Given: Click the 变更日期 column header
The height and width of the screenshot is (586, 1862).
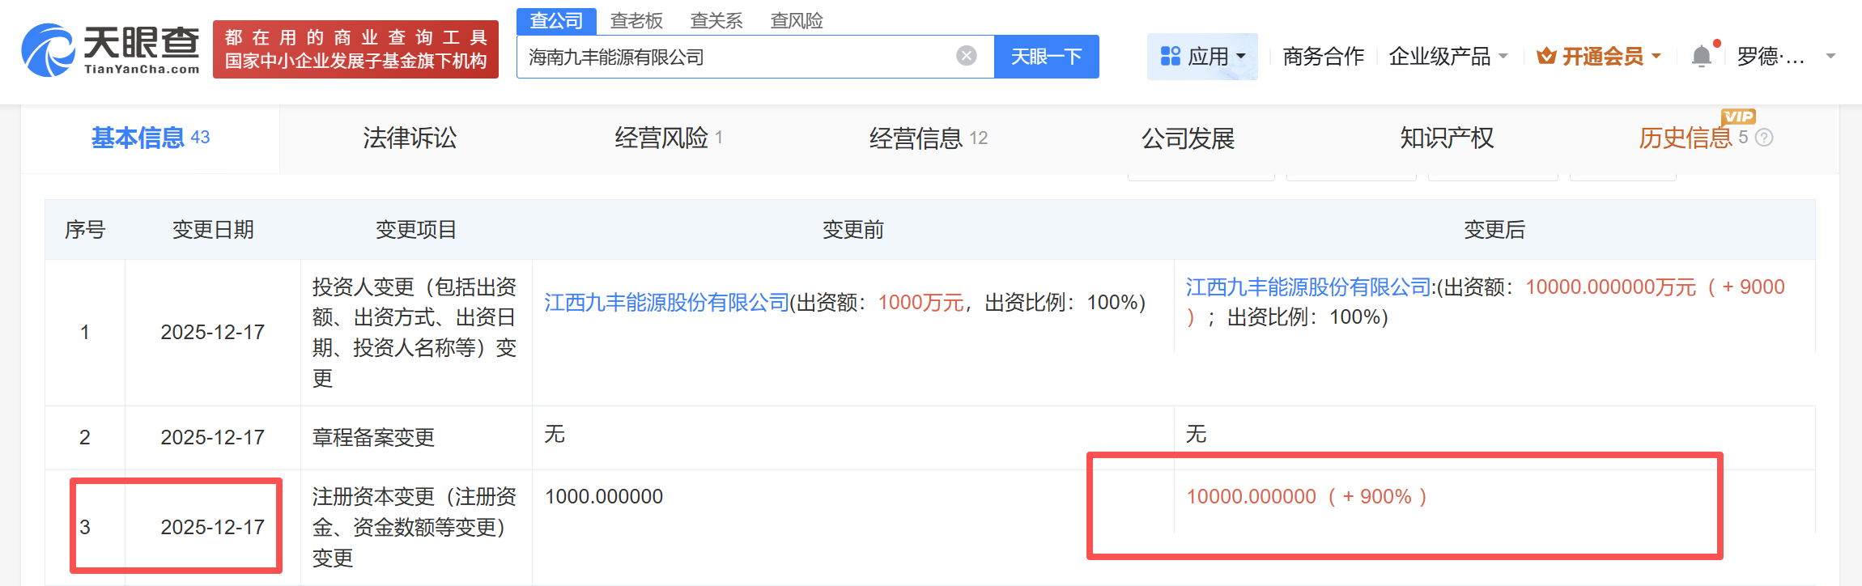Looking at the screenshot, I should (x=213, y=230).
